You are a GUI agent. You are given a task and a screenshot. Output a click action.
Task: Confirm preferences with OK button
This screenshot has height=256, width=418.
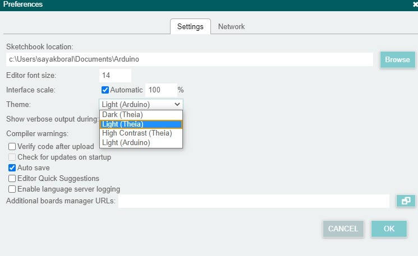tap(389, 229)
